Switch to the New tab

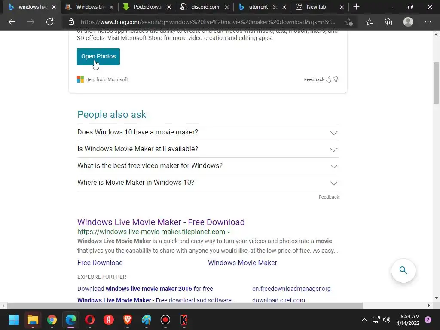click(x=320, y=7)
